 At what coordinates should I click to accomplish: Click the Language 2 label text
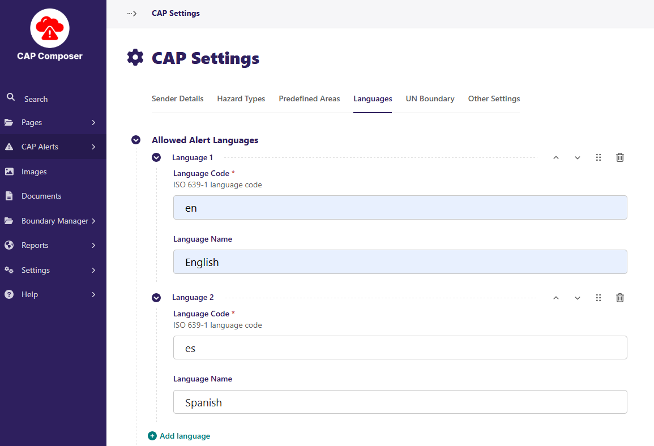[x=193, y=298]
